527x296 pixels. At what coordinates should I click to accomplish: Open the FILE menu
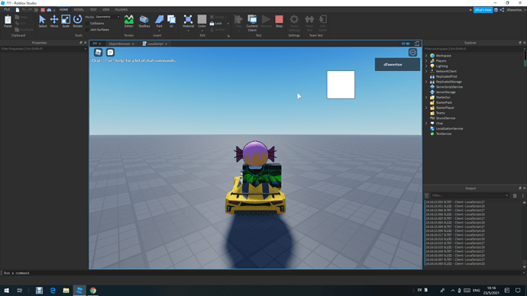pos(7,10)
